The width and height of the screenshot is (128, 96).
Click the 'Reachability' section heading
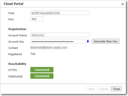point(17,64)
